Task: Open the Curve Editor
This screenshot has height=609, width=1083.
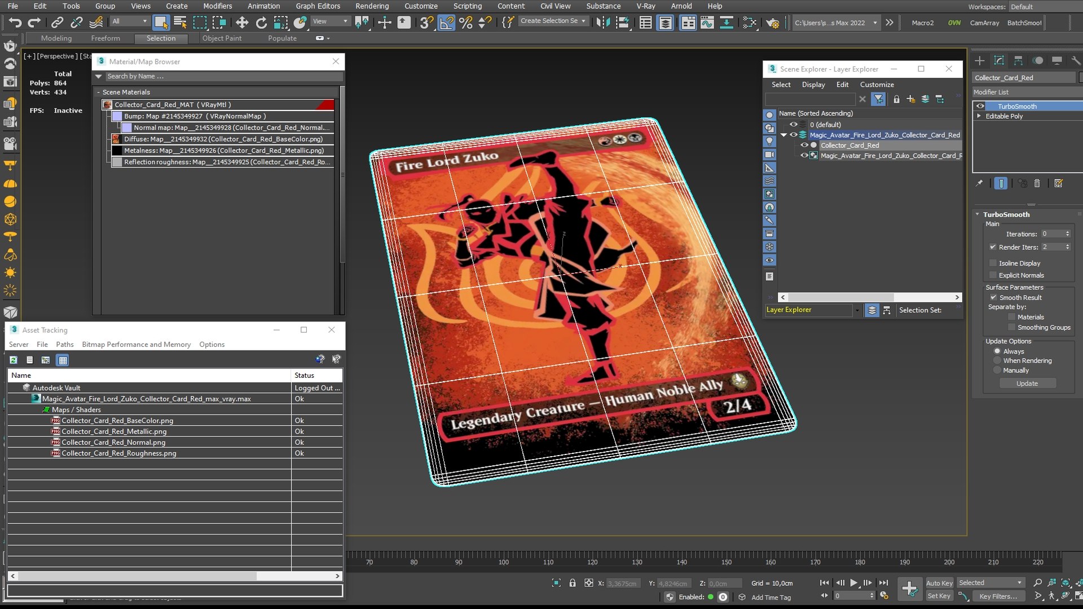Action: [x=707, y=23]
